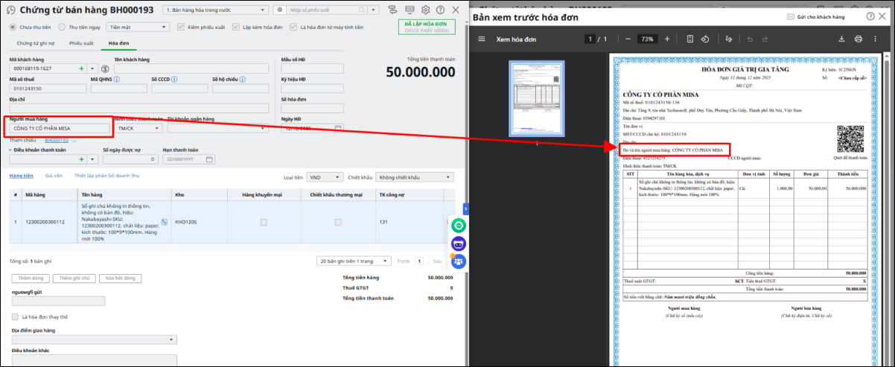This screenshot has height=367, width=895.
Task: Open the Không chiết khấu dropdown
Action: (x=413, y=177)
